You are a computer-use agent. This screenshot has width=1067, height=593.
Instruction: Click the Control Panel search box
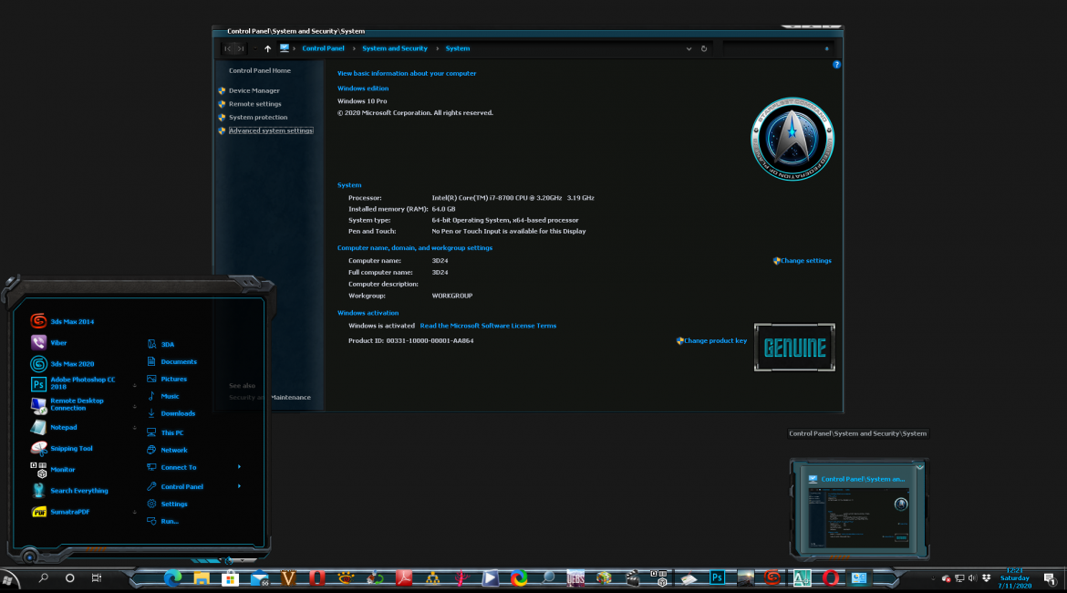(x=779, y=48)
